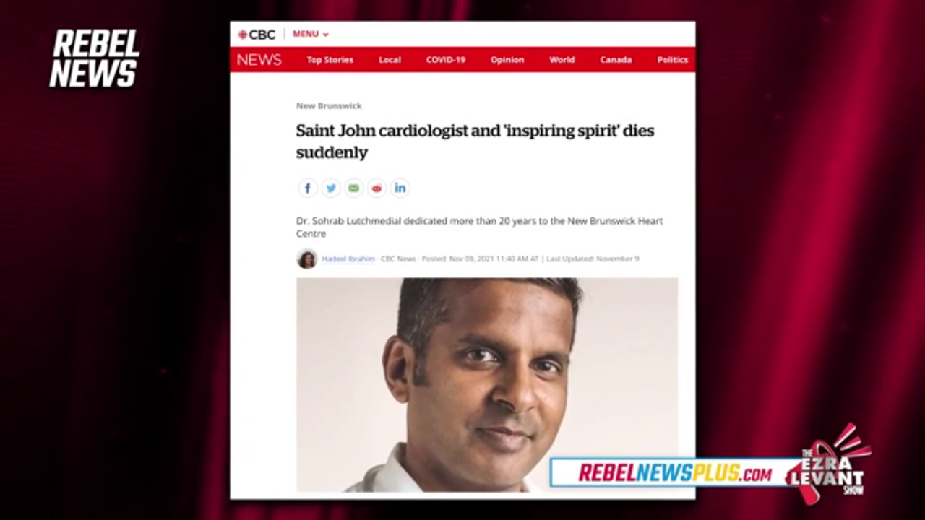Click the LinkedIn share icon

point(400,188)
